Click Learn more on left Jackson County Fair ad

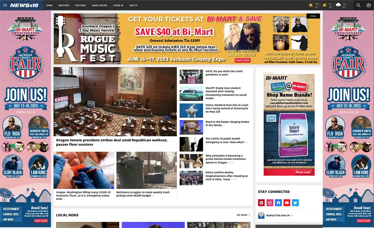(41, 221)
